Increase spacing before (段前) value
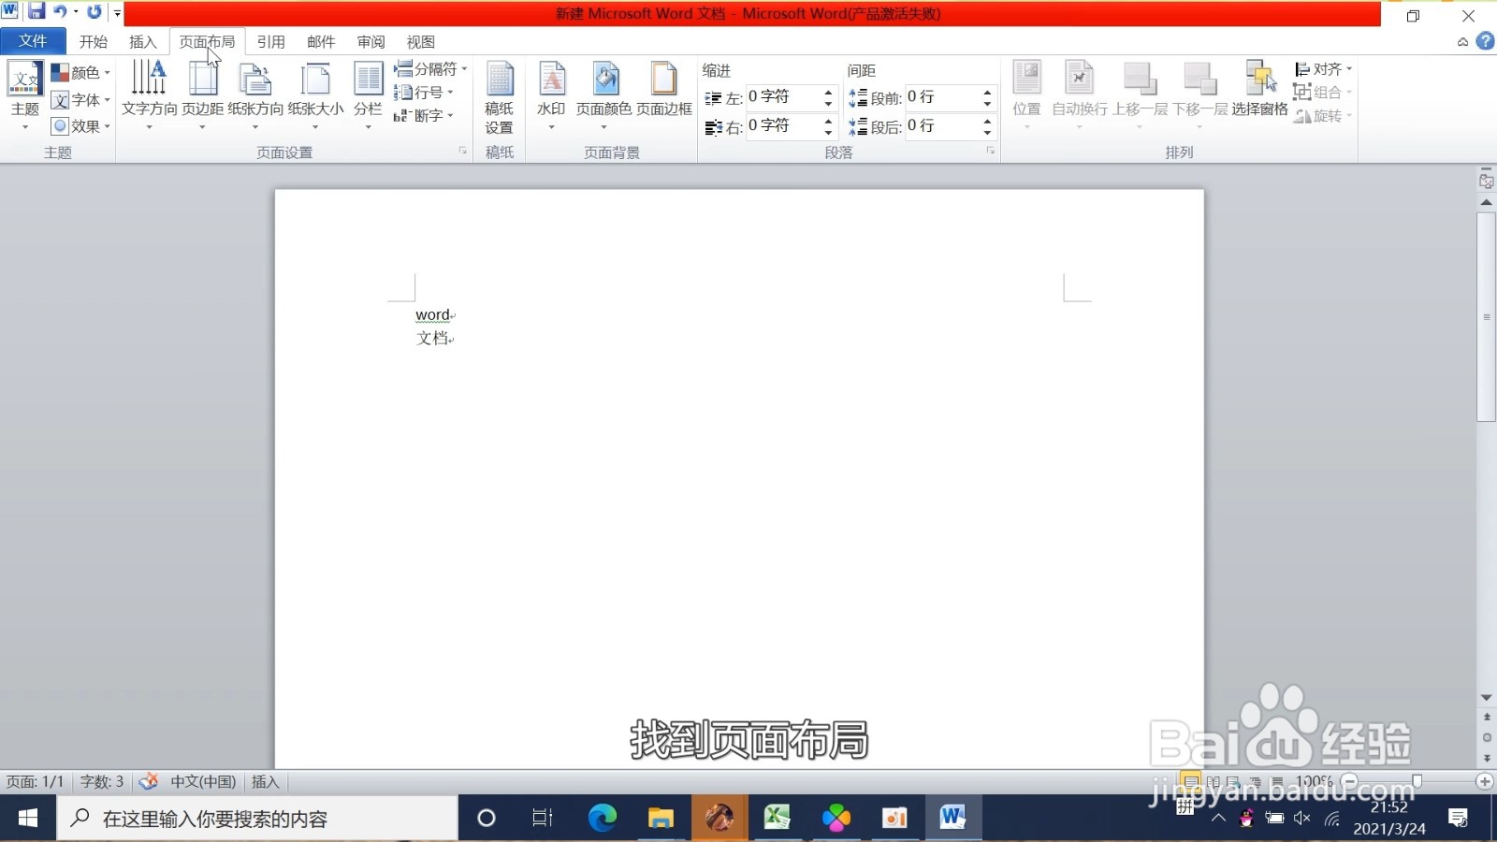Image resolution: width=1497 pixels, height=842 pixels. (987, 92)
